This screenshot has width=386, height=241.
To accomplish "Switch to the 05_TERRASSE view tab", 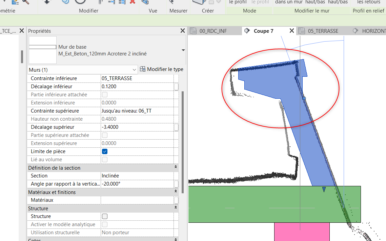I will [x=323, y=31].
